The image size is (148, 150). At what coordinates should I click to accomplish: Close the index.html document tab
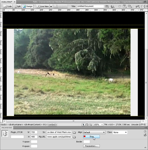click(15, 2)
